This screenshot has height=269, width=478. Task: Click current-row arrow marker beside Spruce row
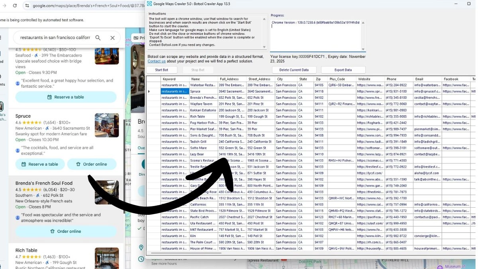(x=149, y=91)
